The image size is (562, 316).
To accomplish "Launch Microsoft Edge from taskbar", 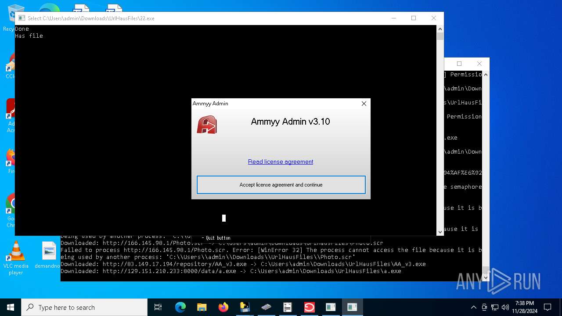I will [x=180, y=307].
